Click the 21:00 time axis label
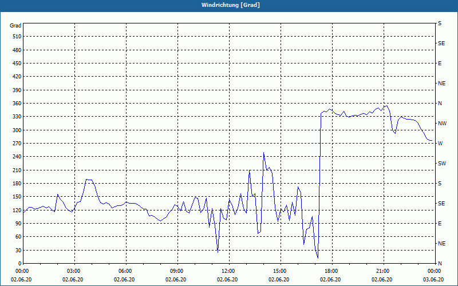Image resolution: width=458 pixels, height=286 pixels. (382, 271)
